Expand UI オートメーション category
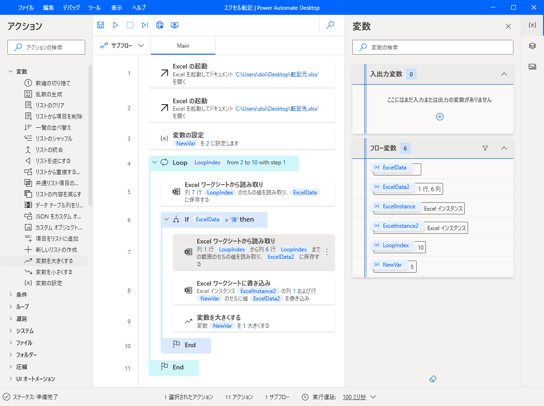Screen dimensions: 544x406 pyautogui.click(x=10, y=379)
